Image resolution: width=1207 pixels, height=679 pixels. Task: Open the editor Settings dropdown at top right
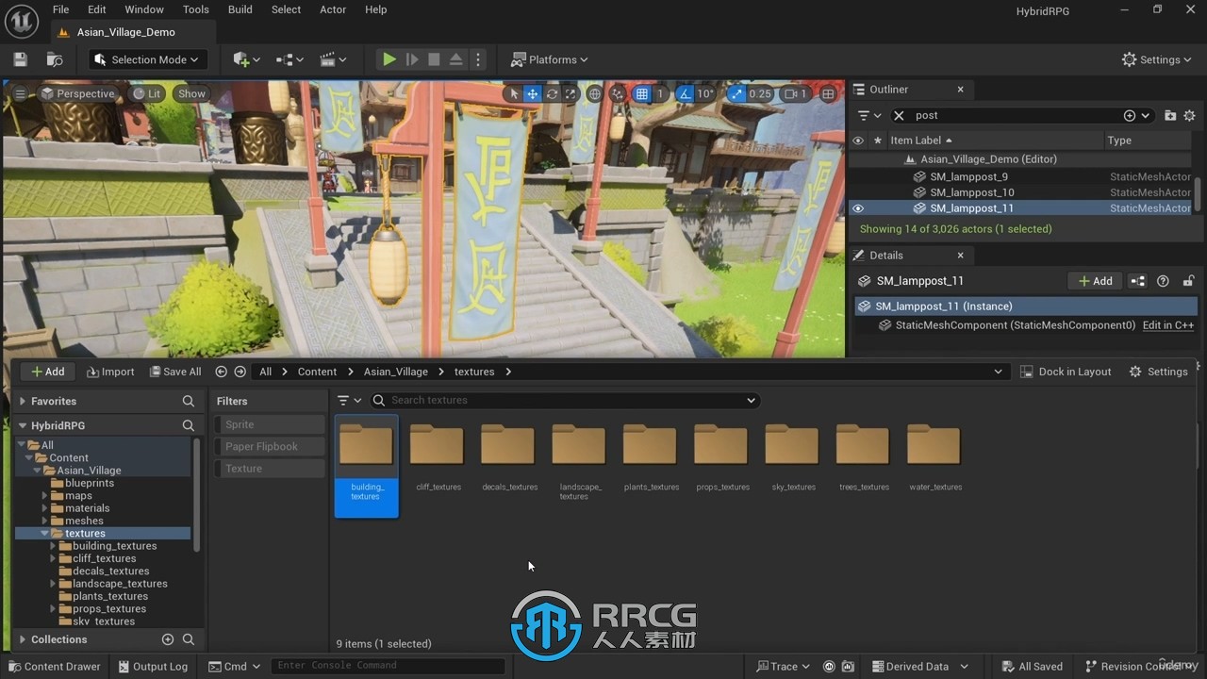[x=1157, y=59]
